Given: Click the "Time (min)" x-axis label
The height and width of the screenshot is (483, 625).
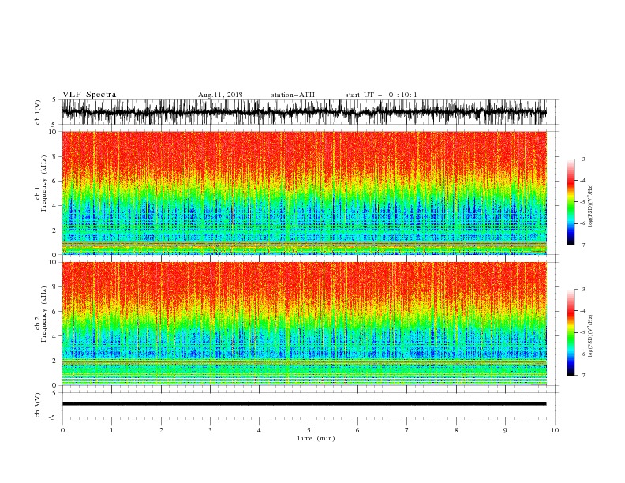Looking at the screenshot, I should point(316,438).
